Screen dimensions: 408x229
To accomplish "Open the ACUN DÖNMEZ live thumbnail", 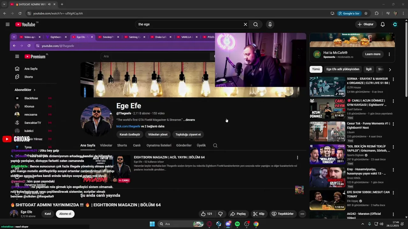I will pos(327,108).
